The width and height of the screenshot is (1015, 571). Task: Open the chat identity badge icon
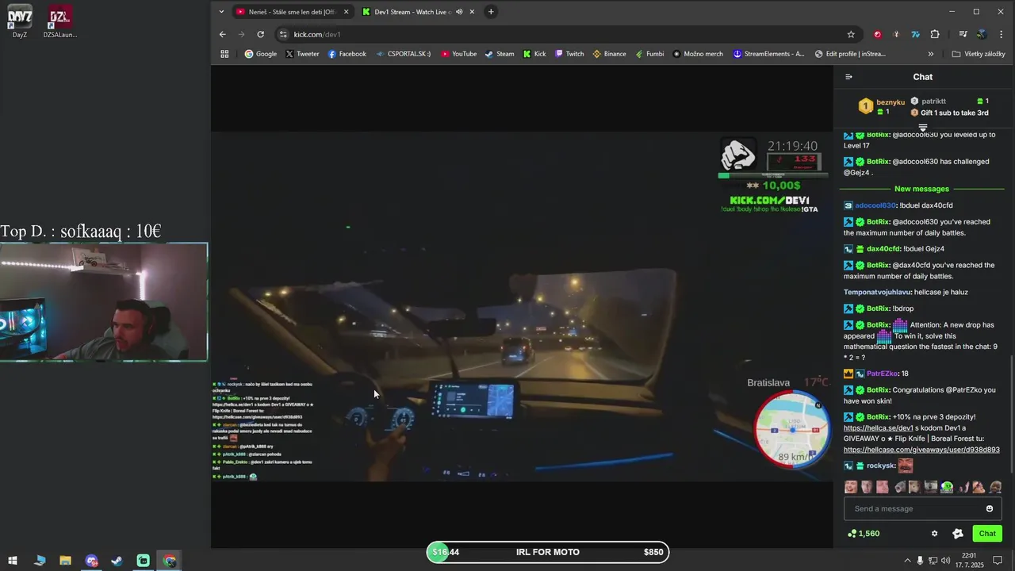(x=958, y=534)
